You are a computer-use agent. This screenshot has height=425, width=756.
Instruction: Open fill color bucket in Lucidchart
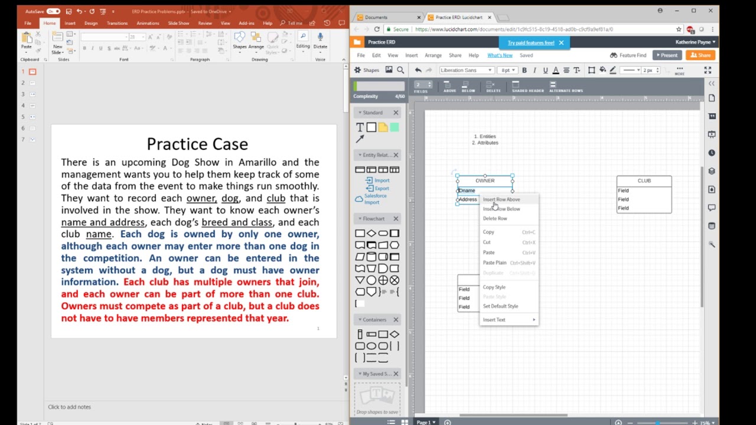(602, 70)
